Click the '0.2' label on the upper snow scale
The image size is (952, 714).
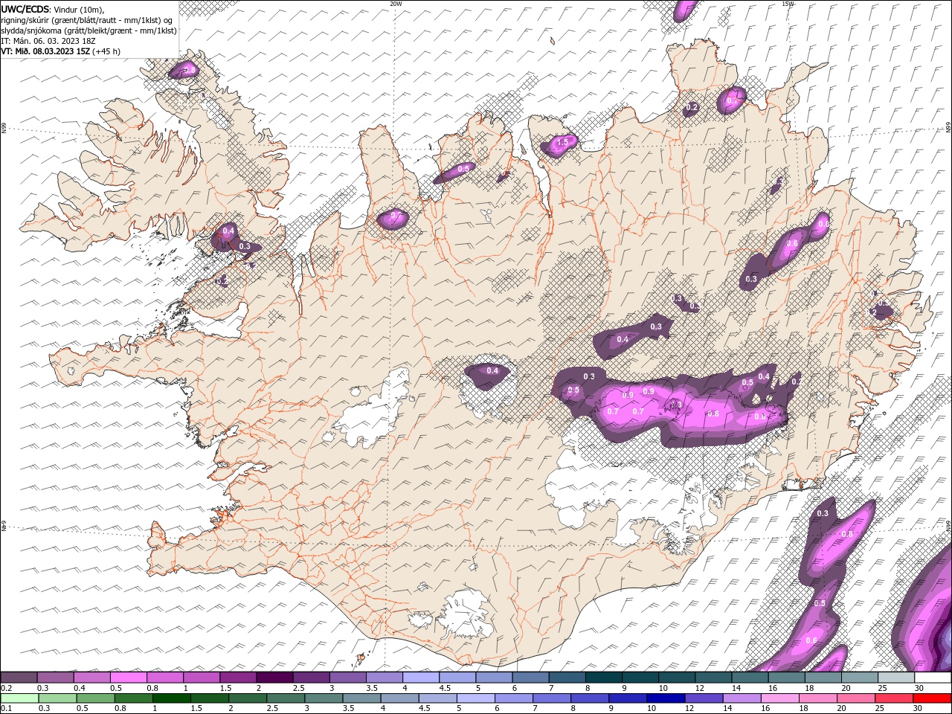click(5, 688)
